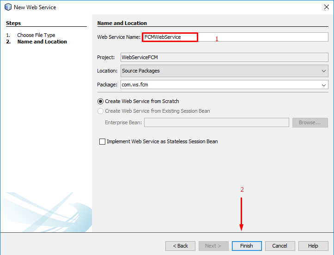334x255 pixels.
Task: Click the 'Web Service Name:' label
Action: 119,37
